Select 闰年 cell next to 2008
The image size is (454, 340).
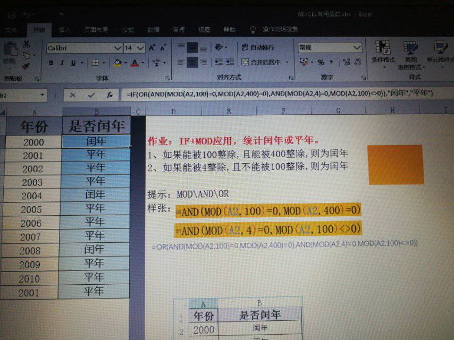94,250
